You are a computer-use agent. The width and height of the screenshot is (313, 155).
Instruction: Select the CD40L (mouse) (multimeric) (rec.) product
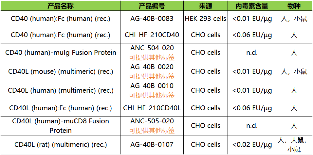61,71
